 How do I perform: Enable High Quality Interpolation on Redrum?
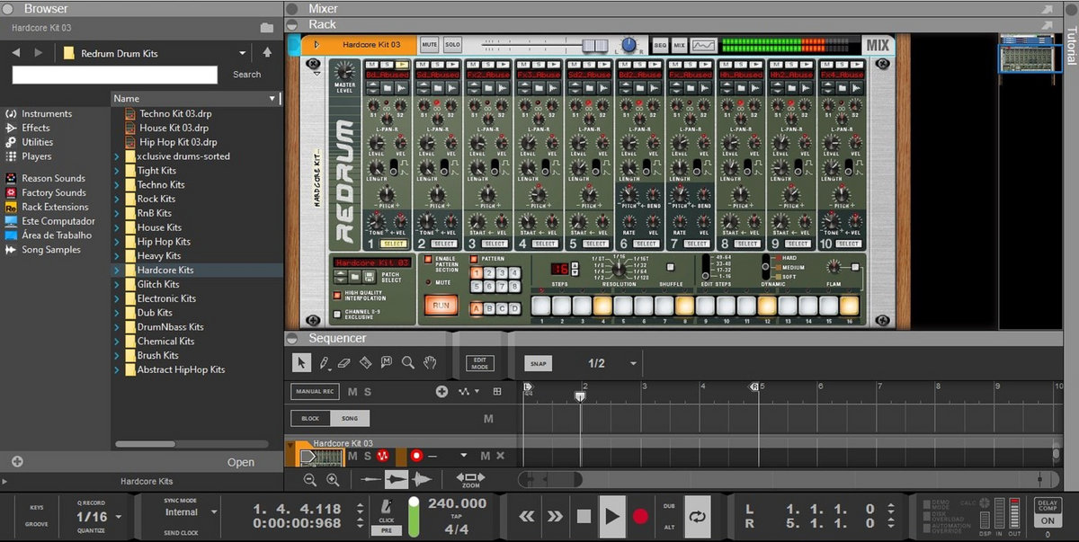pyautogui.click(x=338, y=295)
